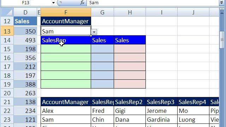The width and height of the screenshot is (226, 127).
Task: Select the cell containing Dana
Action: coord(130,120)
